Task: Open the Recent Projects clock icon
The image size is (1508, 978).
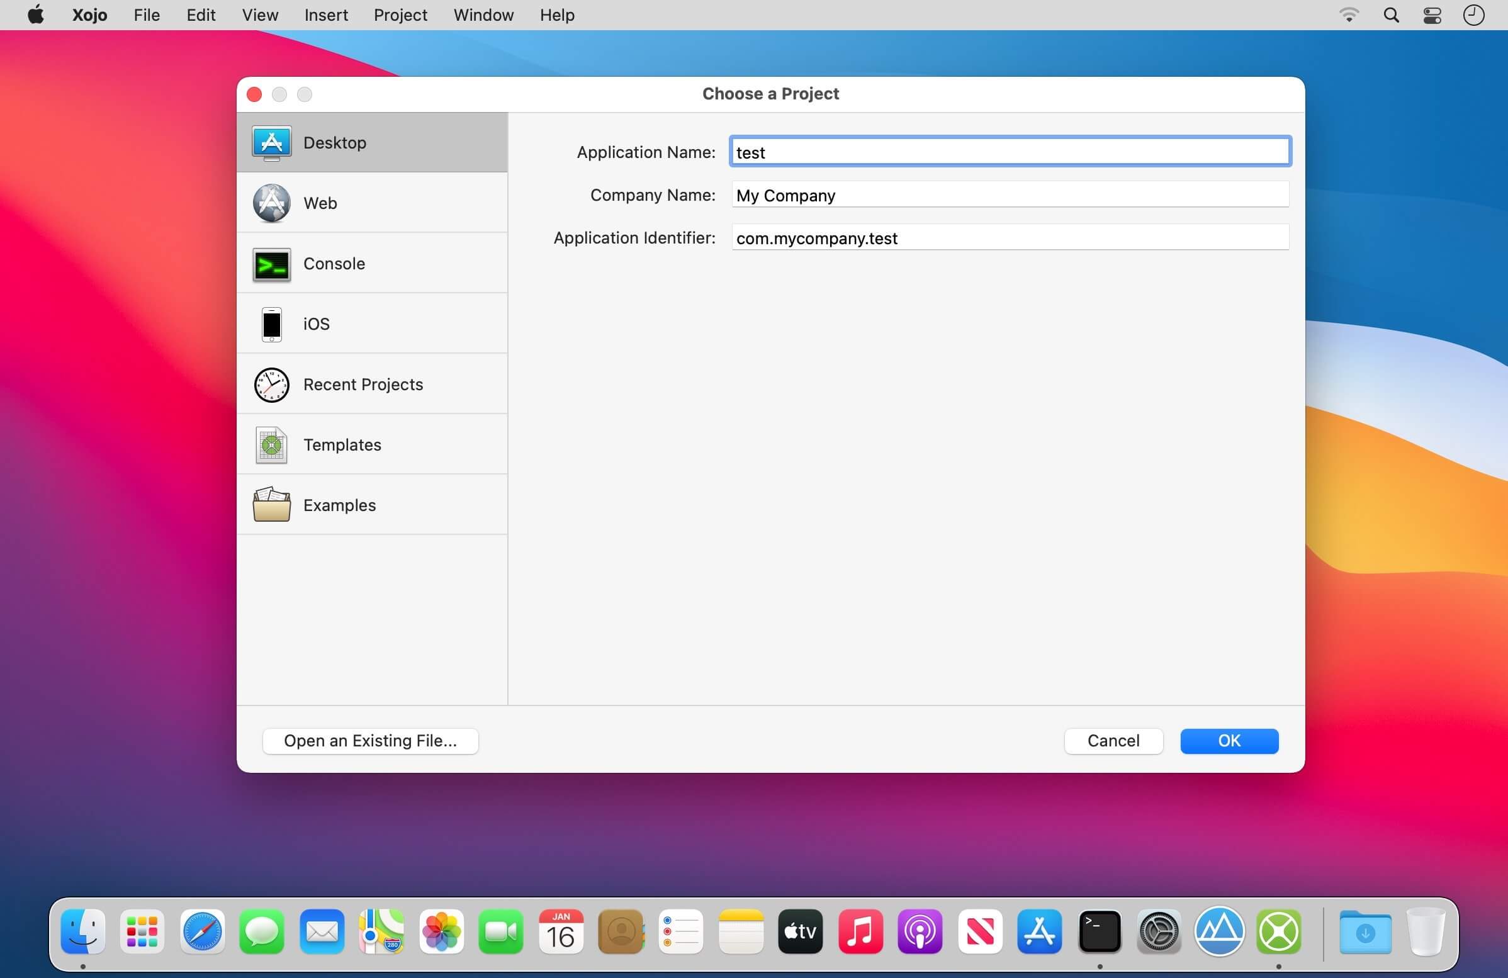Action: click(271, 385)
